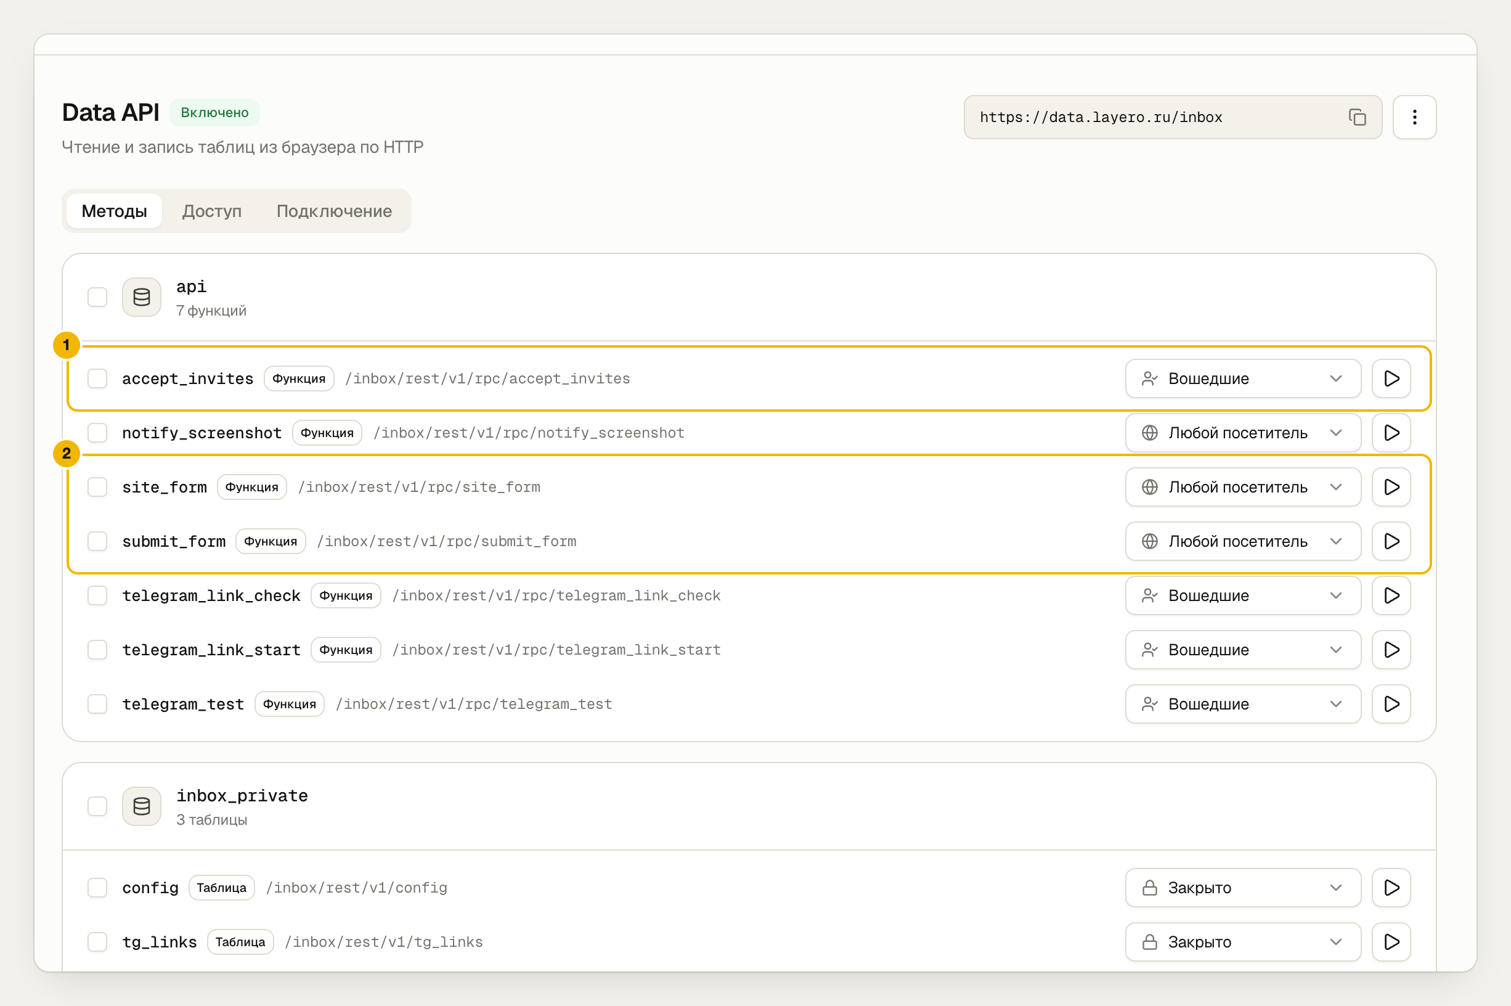The width and height of the screenshot is (1511, 1006).
Task: Click the inbox_private schema database icon
Action: [x=142, y=806]
